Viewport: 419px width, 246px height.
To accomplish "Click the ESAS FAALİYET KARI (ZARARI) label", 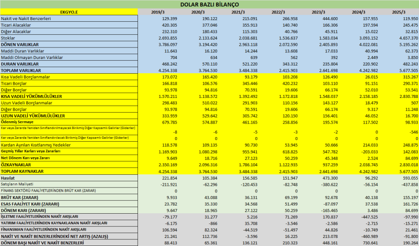I will pos(30,204).
